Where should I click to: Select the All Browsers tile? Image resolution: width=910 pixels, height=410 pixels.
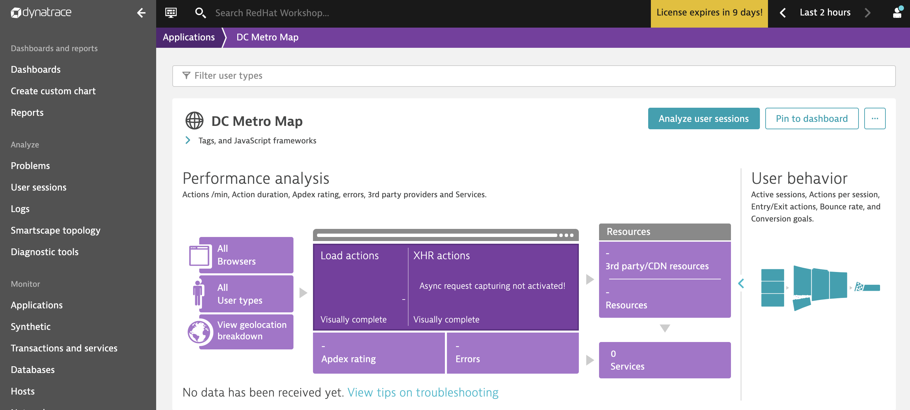pyautogui.click(x=246, y=255)
